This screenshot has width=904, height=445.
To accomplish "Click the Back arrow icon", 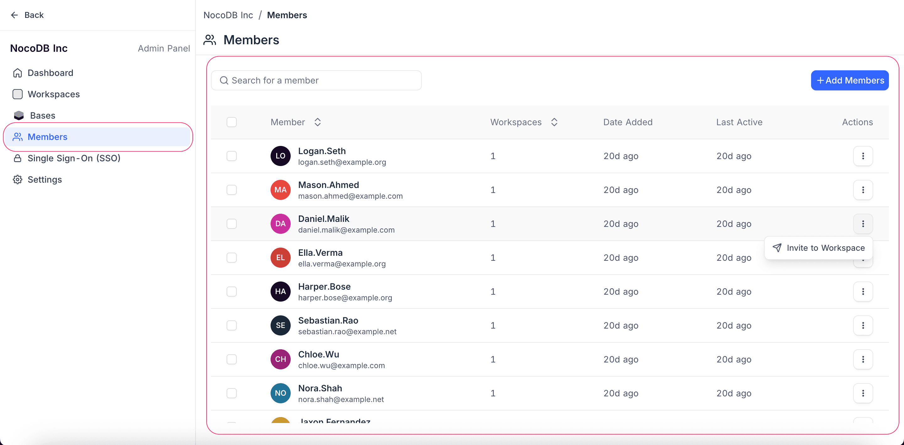I will coord(14,15).
